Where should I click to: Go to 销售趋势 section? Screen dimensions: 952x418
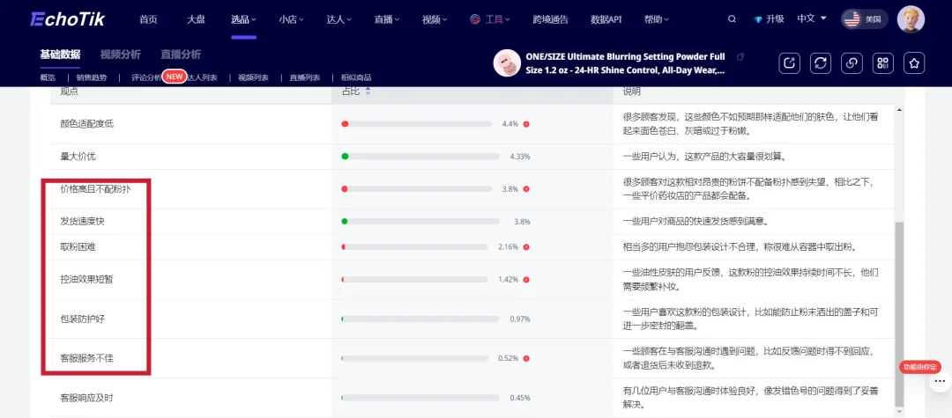[x=93, y=77]
